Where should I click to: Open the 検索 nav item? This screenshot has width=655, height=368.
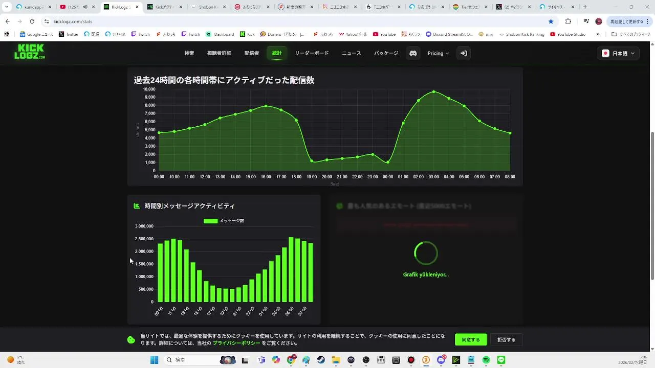coord(189,53)
